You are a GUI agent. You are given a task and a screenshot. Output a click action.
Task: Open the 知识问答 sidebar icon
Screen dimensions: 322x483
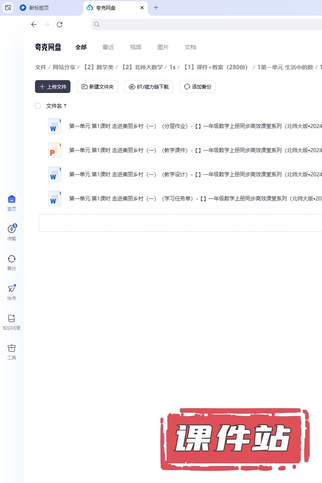(12, 319)
